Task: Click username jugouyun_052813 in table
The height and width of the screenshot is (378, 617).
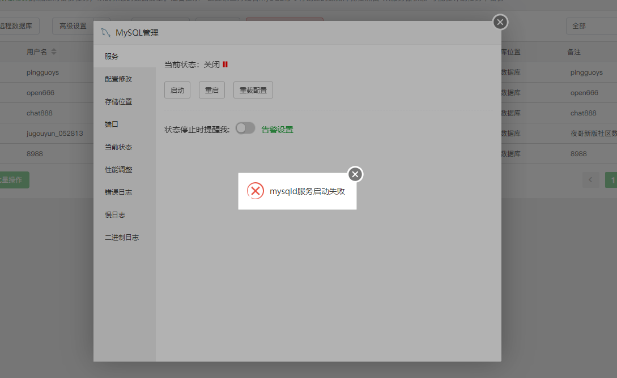Action: click(55, 134)
